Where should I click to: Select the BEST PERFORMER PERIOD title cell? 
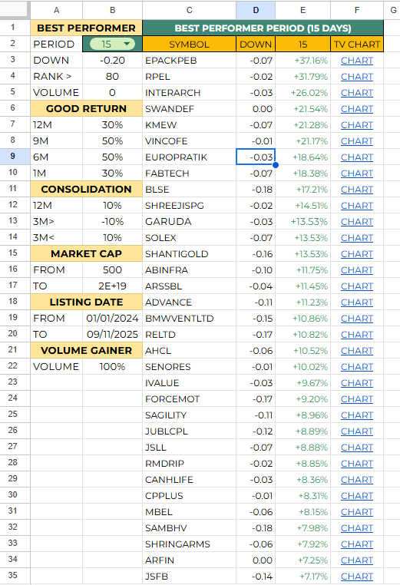[x=263, y=28]
